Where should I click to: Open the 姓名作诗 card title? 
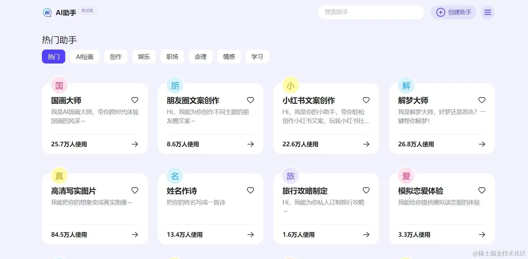tap(182, 191)
